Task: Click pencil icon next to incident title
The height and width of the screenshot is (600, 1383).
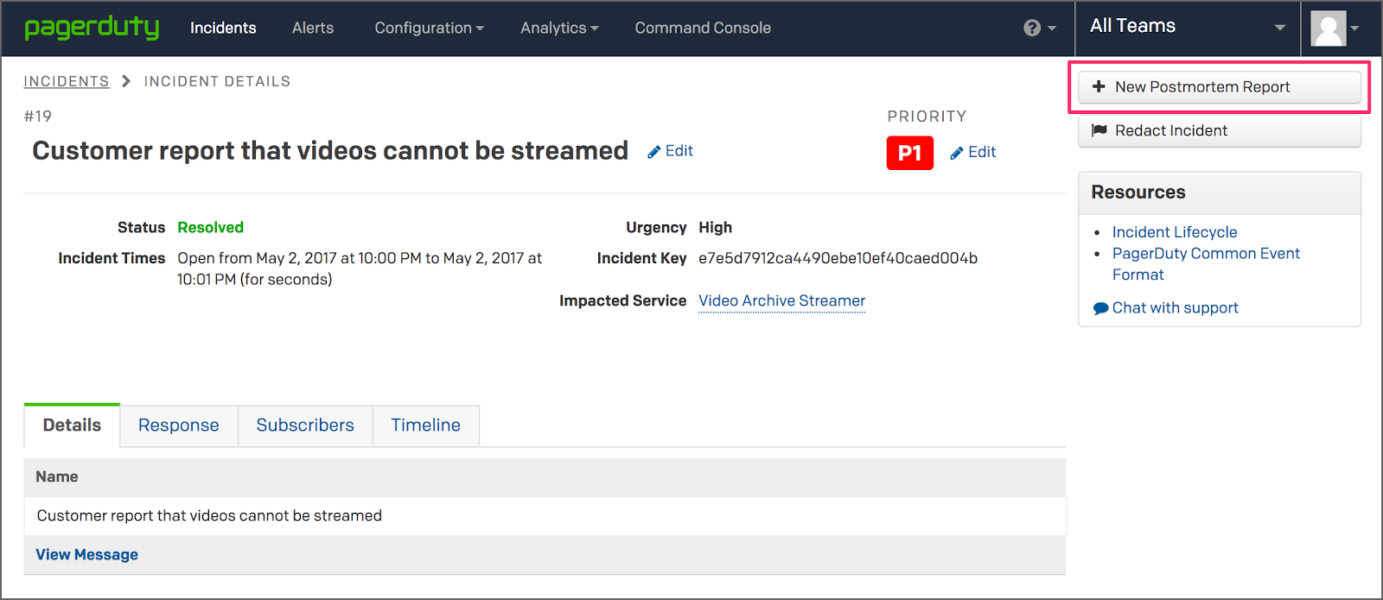Action: pos(654,152)
